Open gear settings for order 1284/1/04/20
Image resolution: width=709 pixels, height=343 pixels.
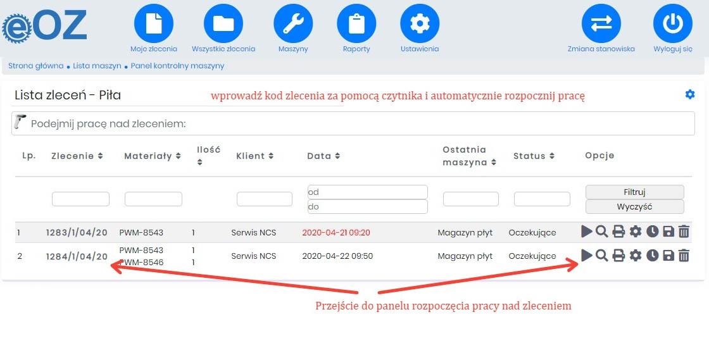tap(636, 256)
